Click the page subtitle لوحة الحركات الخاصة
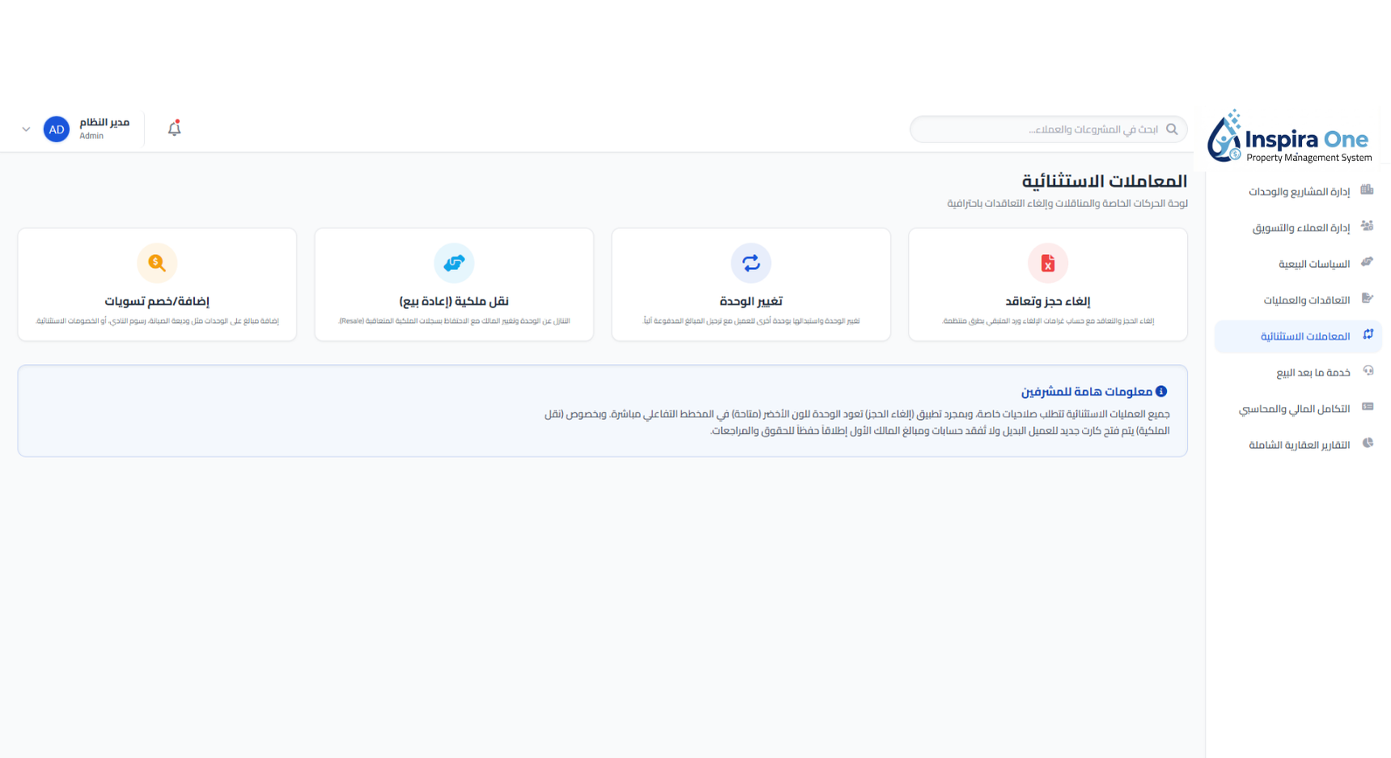This screenshot has height=758, width=1391. 1068,203
